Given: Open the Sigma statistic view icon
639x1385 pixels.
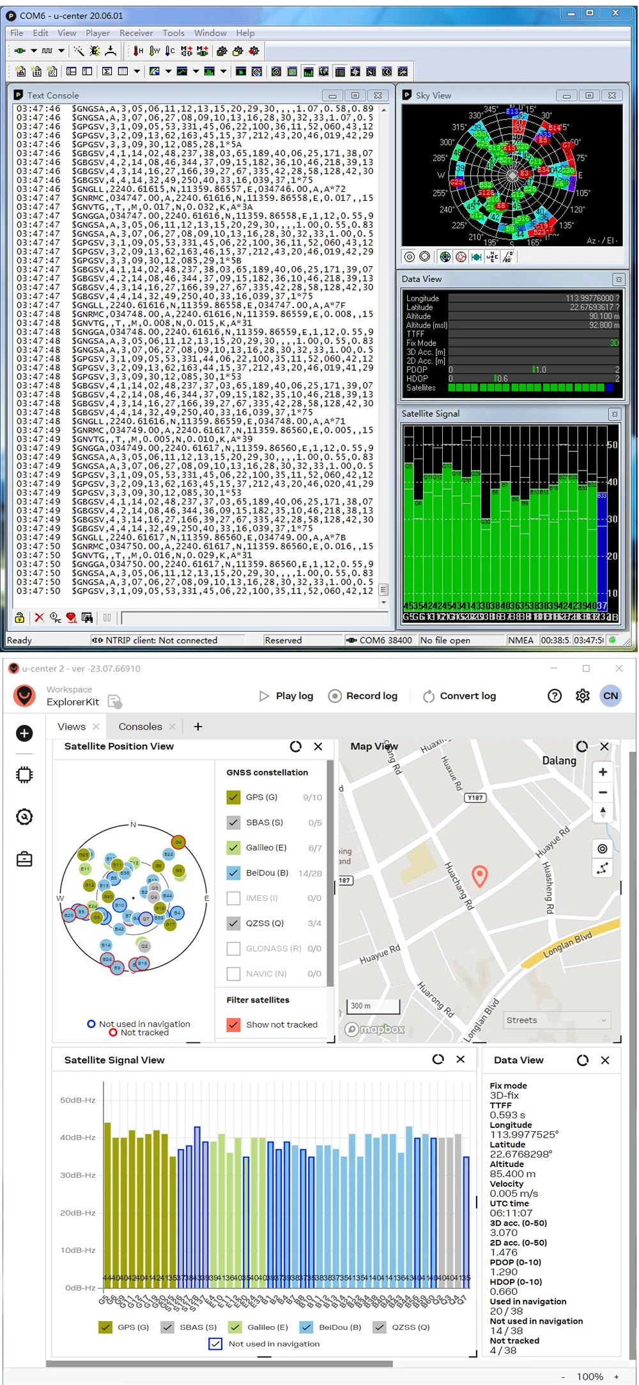Looking at the screenshot, I should tap(107, 71).
